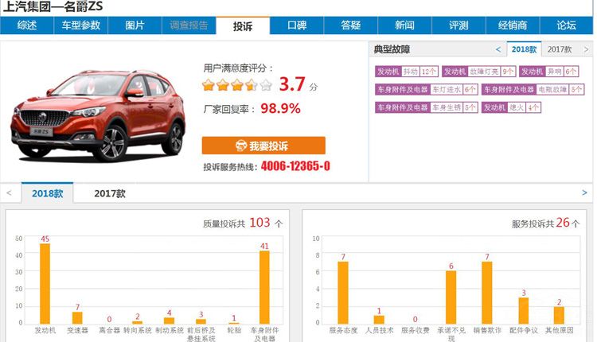597x342 pixels.
Task: Go to the 经销商 dealers tab
Action: (512, 25)
